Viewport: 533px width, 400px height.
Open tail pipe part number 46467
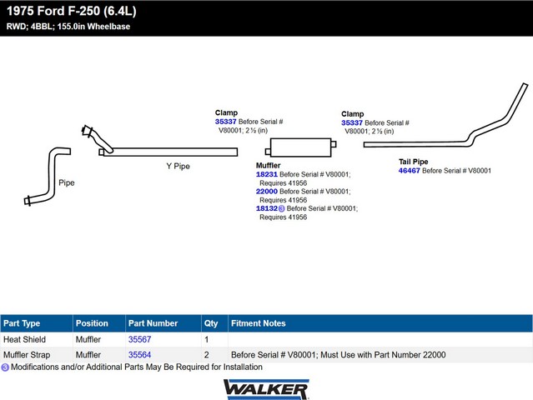409,171
